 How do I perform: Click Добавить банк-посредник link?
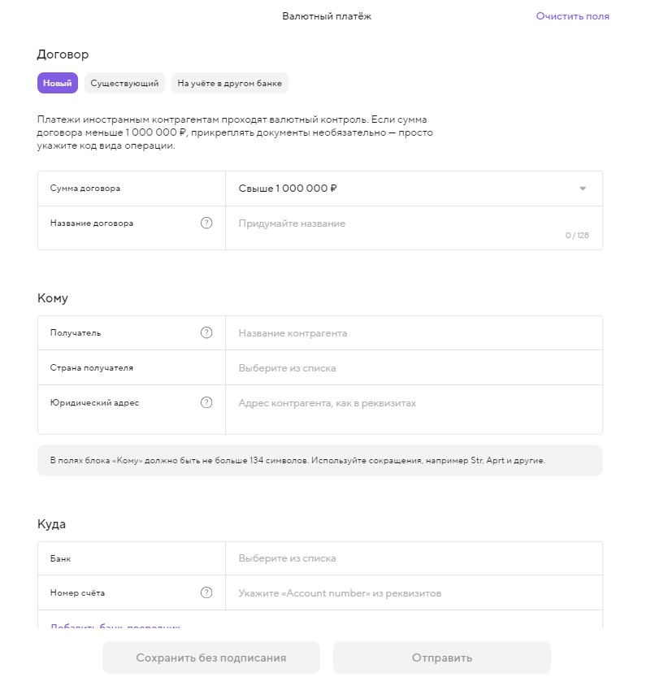(115, 627)
